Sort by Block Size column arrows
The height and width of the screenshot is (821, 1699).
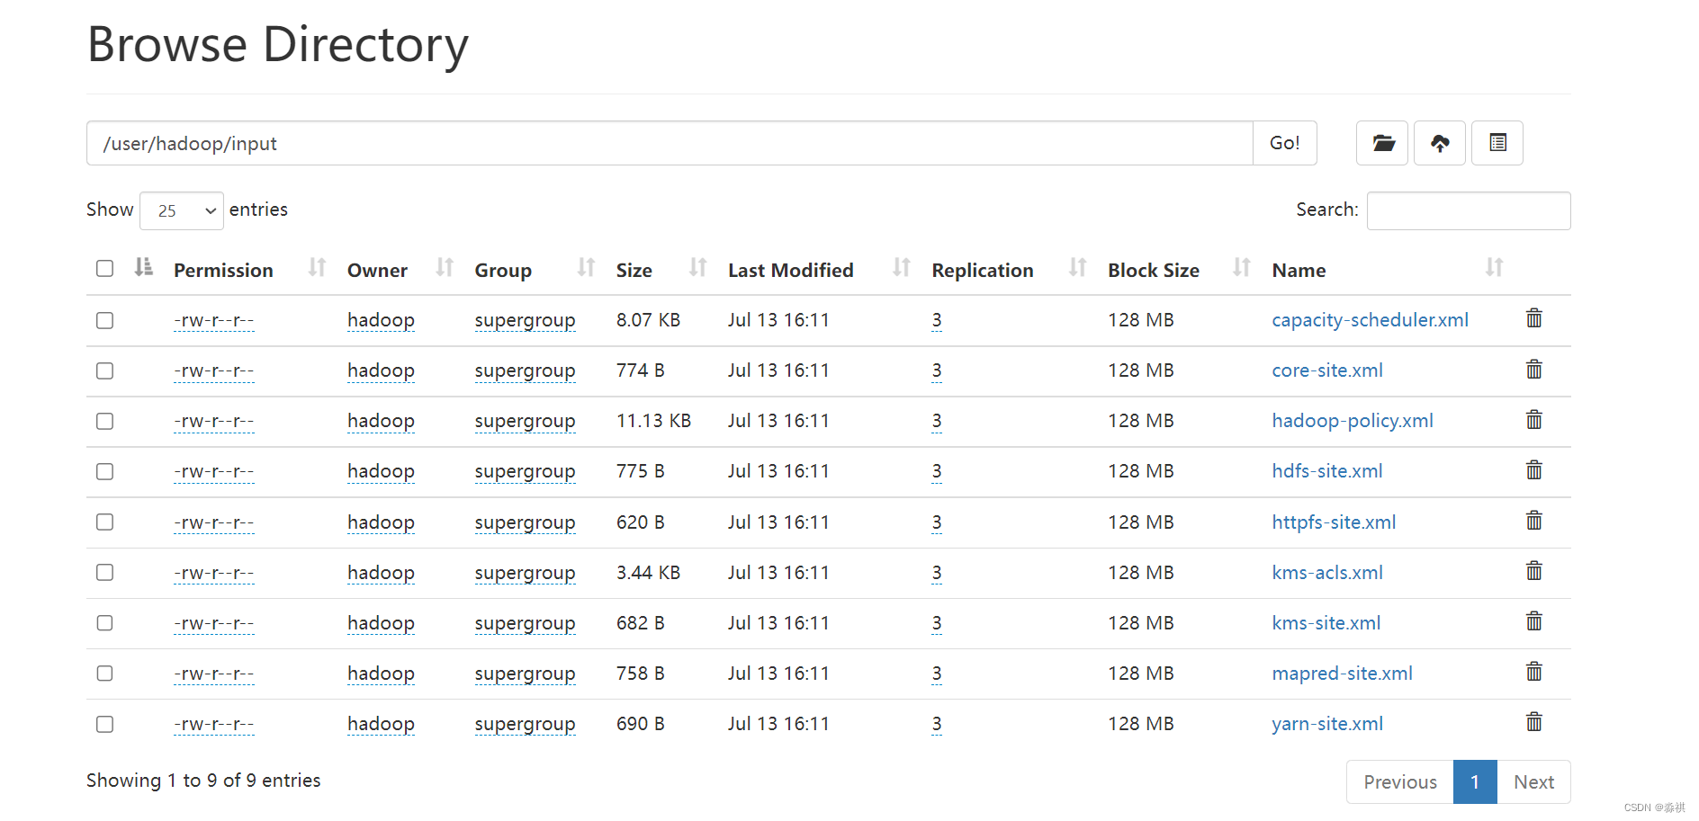pyautogui.click(x=1242, y=268)
